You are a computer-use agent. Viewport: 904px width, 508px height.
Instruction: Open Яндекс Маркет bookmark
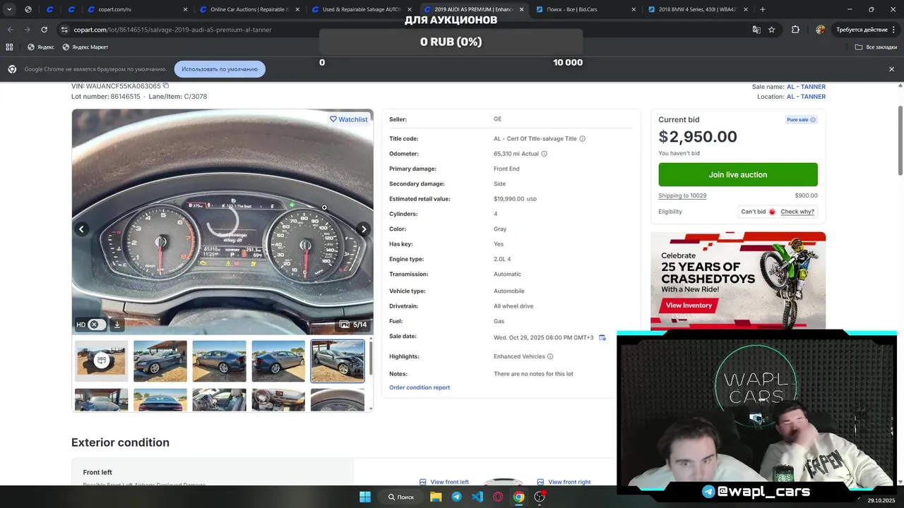(x=85, y=47)
